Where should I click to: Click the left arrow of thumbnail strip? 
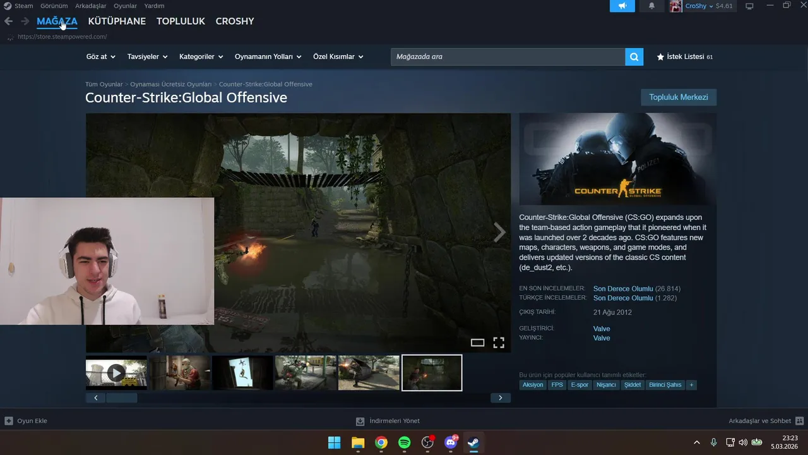pos(95,397)
